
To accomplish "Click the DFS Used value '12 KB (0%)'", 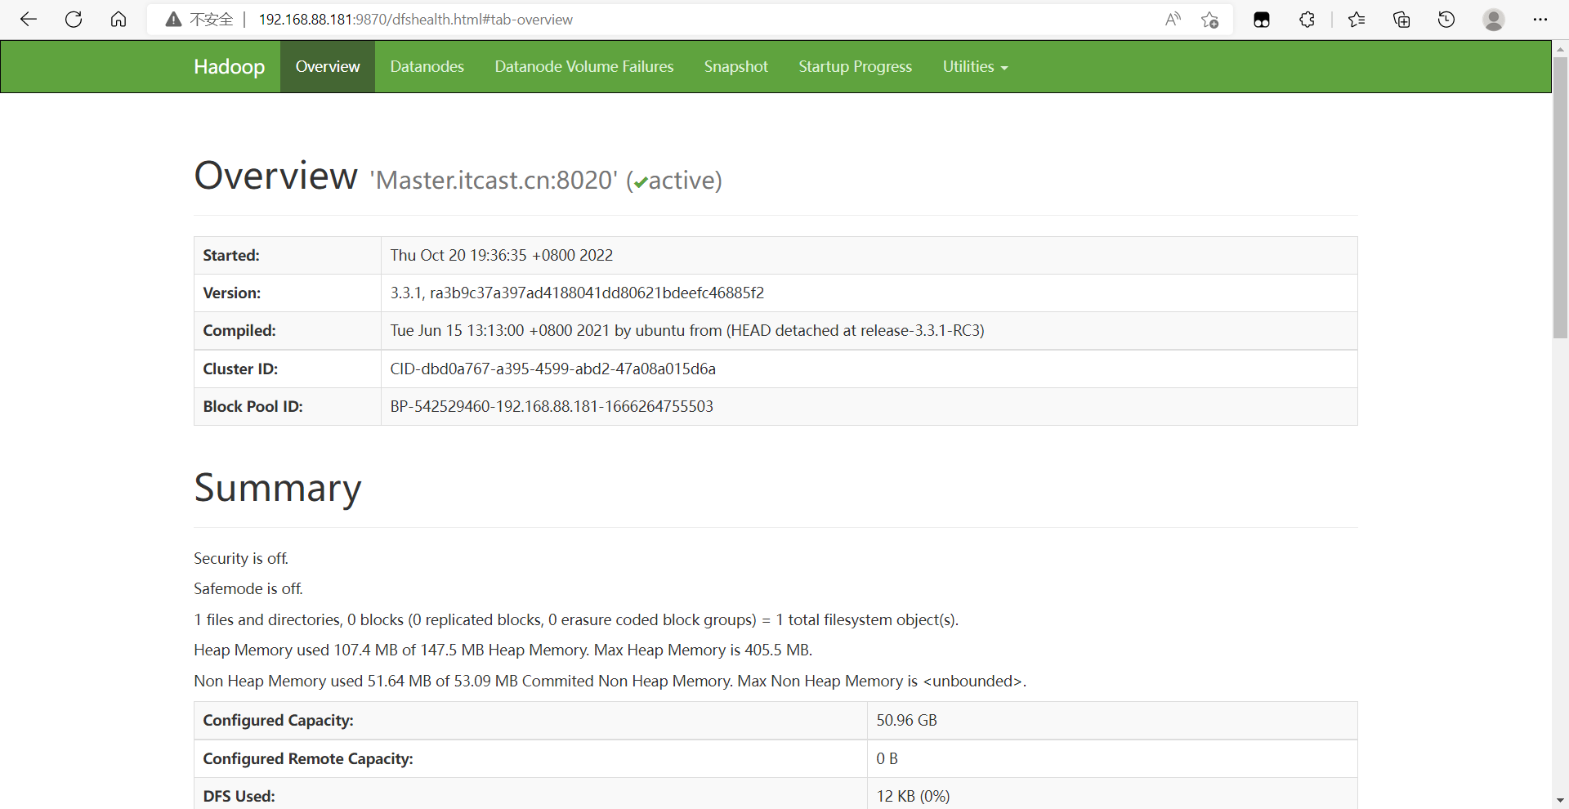I will pyautogui.click(x=914, y=797).
